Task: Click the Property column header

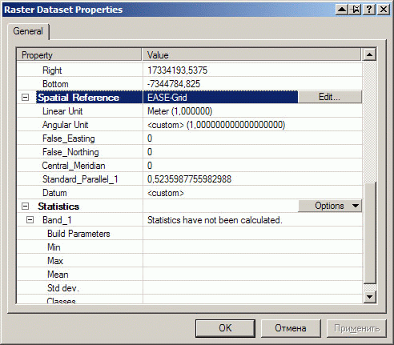Action: coord(79,55)
